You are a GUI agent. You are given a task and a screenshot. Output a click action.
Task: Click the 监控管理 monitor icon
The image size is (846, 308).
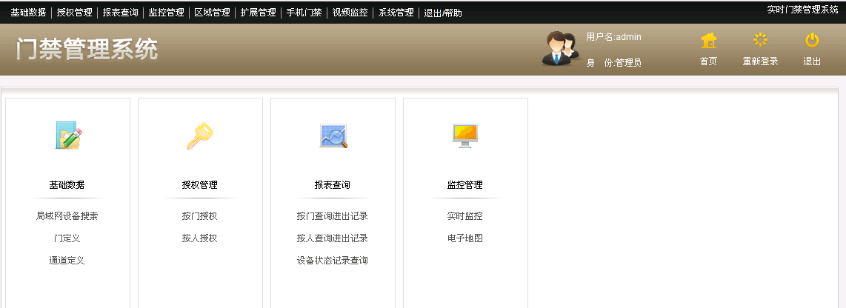(465, 134)
